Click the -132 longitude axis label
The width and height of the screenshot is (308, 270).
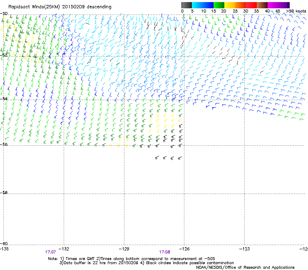click(x=64, y=249)
